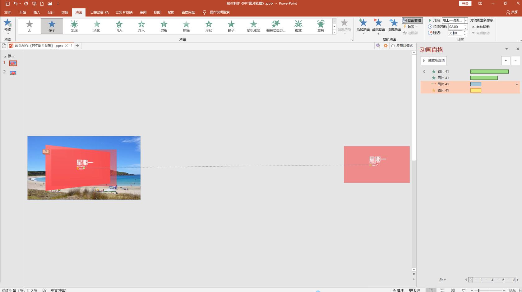Open the 添加动画 (Add Animation) menu

click(363, 26)
